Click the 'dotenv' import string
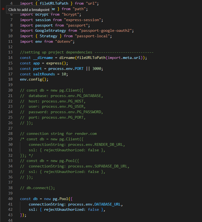 tap(64, 41)
